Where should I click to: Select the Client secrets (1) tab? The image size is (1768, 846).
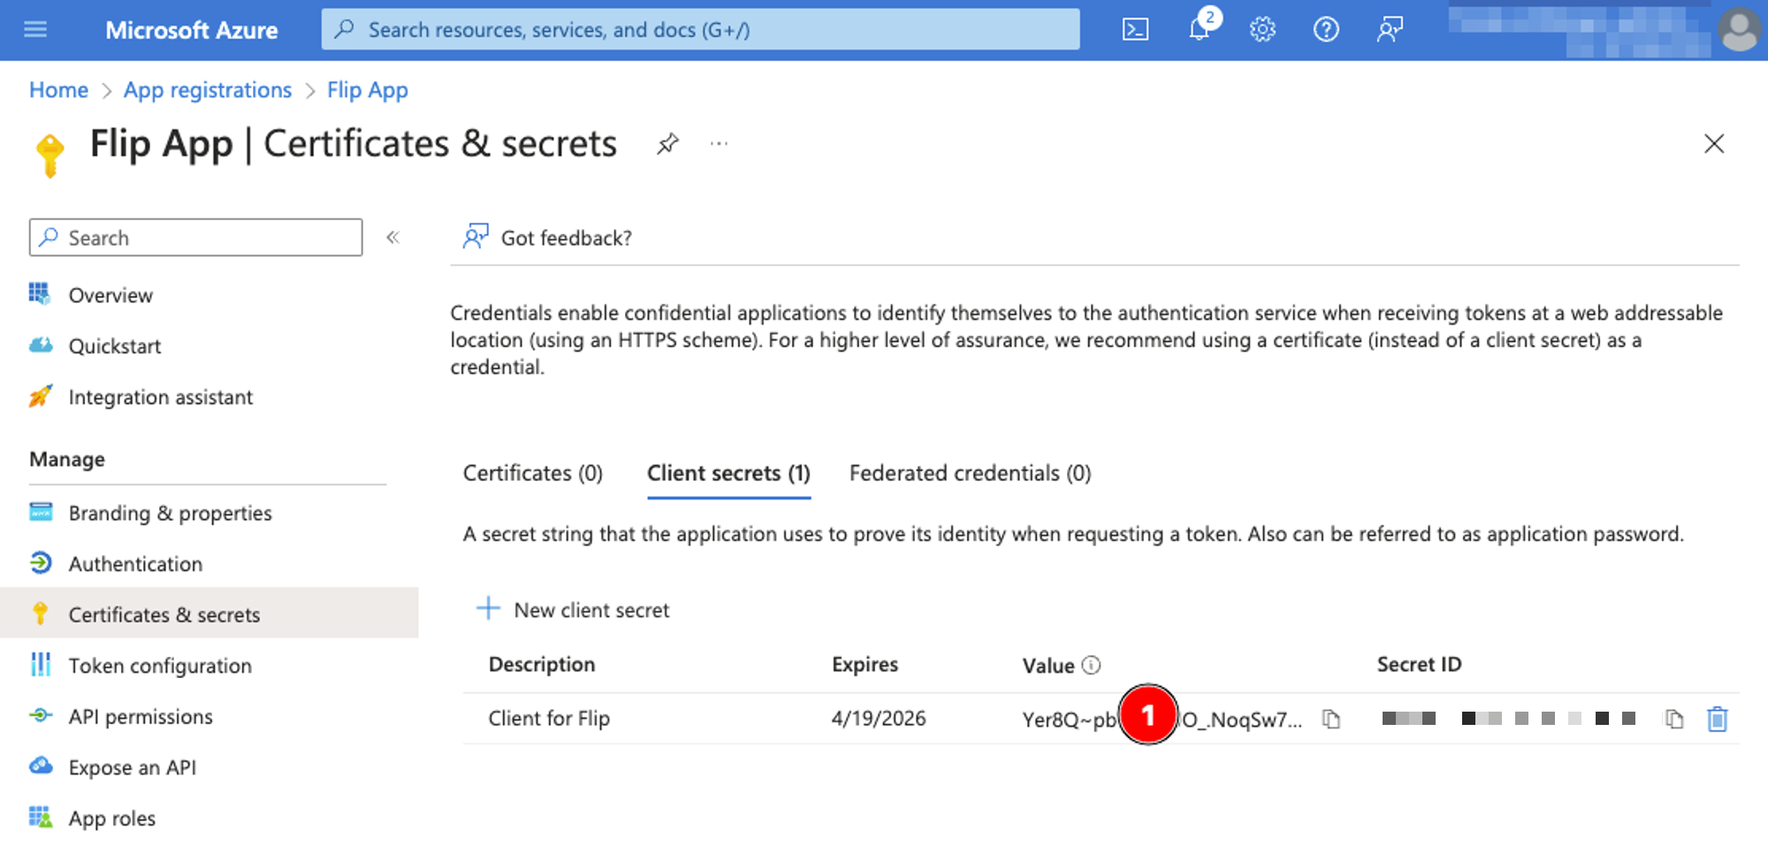point(728,473)
